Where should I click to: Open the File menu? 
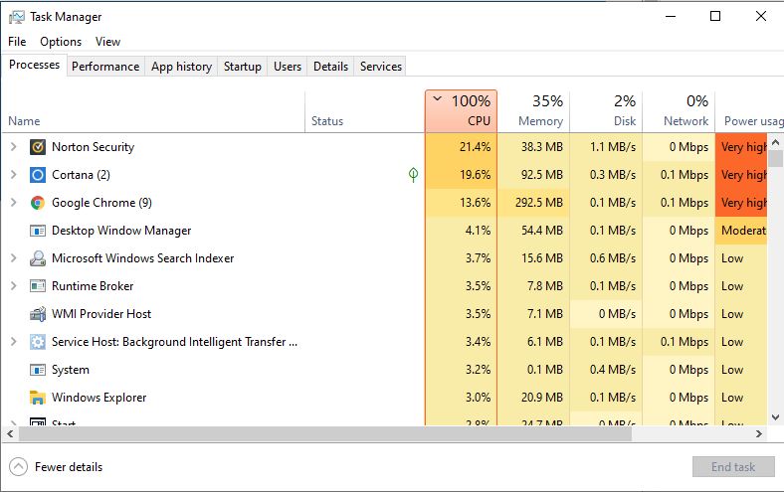point(17,42)
